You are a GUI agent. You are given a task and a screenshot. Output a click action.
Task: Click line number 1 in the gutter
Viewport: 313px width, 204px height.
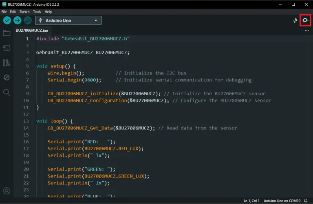pyautogui.click(x=27, y=39)
